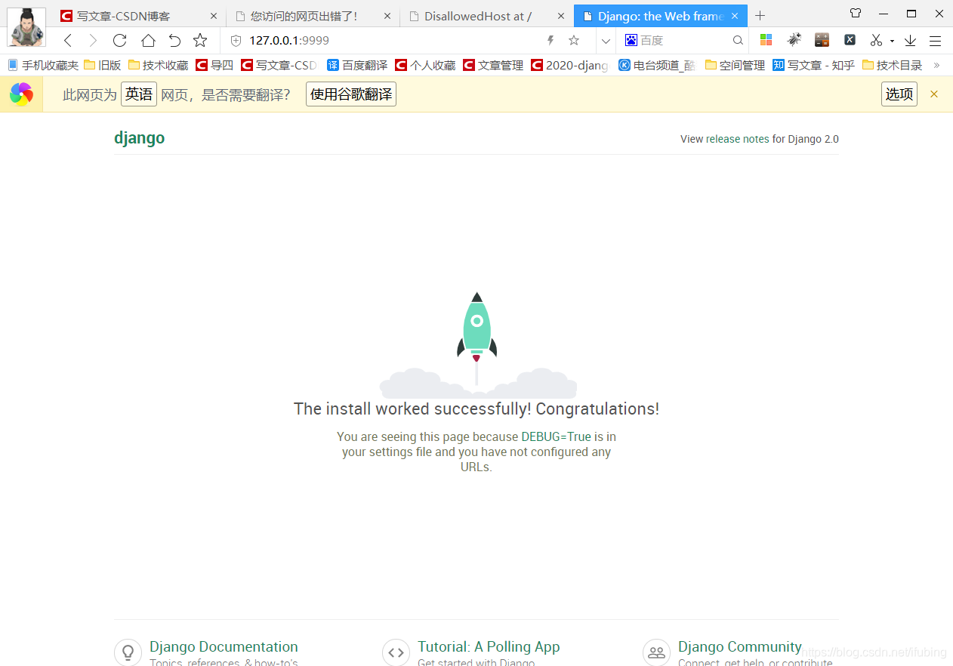
Task: Open the 百度翻译 bookmark
Action: [x=357, y=66]
